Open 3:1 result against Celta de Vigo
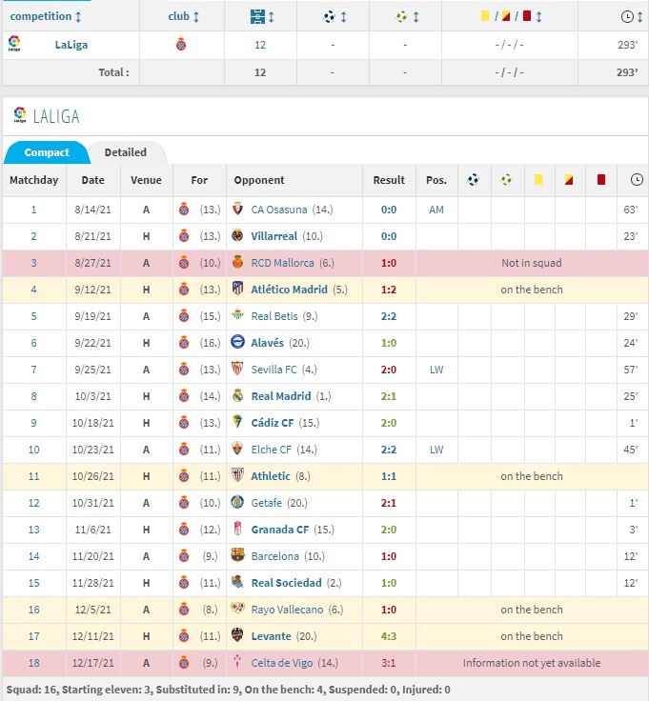This screenshot has width=649, height=701. tap(389, 663)
